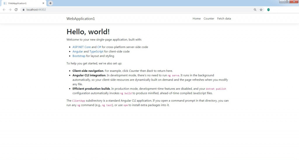This screenshot has height=160, width=299.
Task: Click the 'ng test' code text
Action: click(107, 105)
